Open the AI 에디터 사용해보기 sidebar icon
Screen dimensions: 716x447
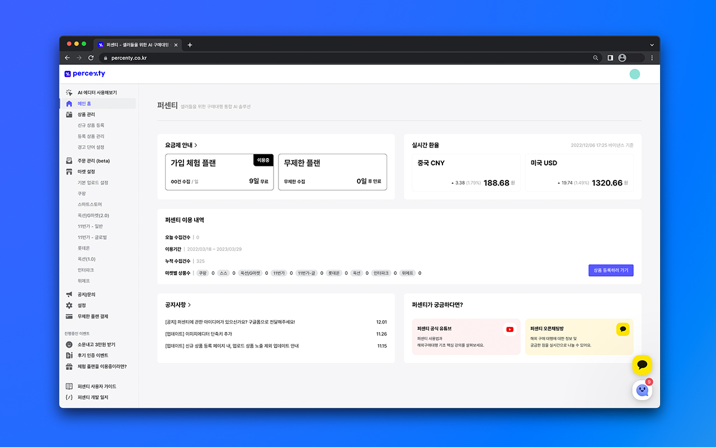69,92
